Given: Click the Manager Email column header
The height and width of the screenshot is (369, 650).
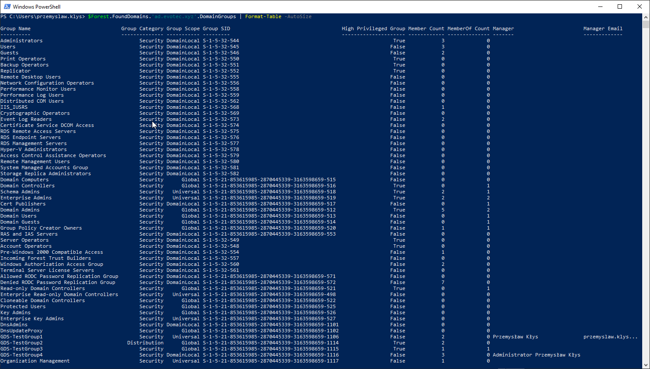Looking at the screenshot, I should (603, 28).
